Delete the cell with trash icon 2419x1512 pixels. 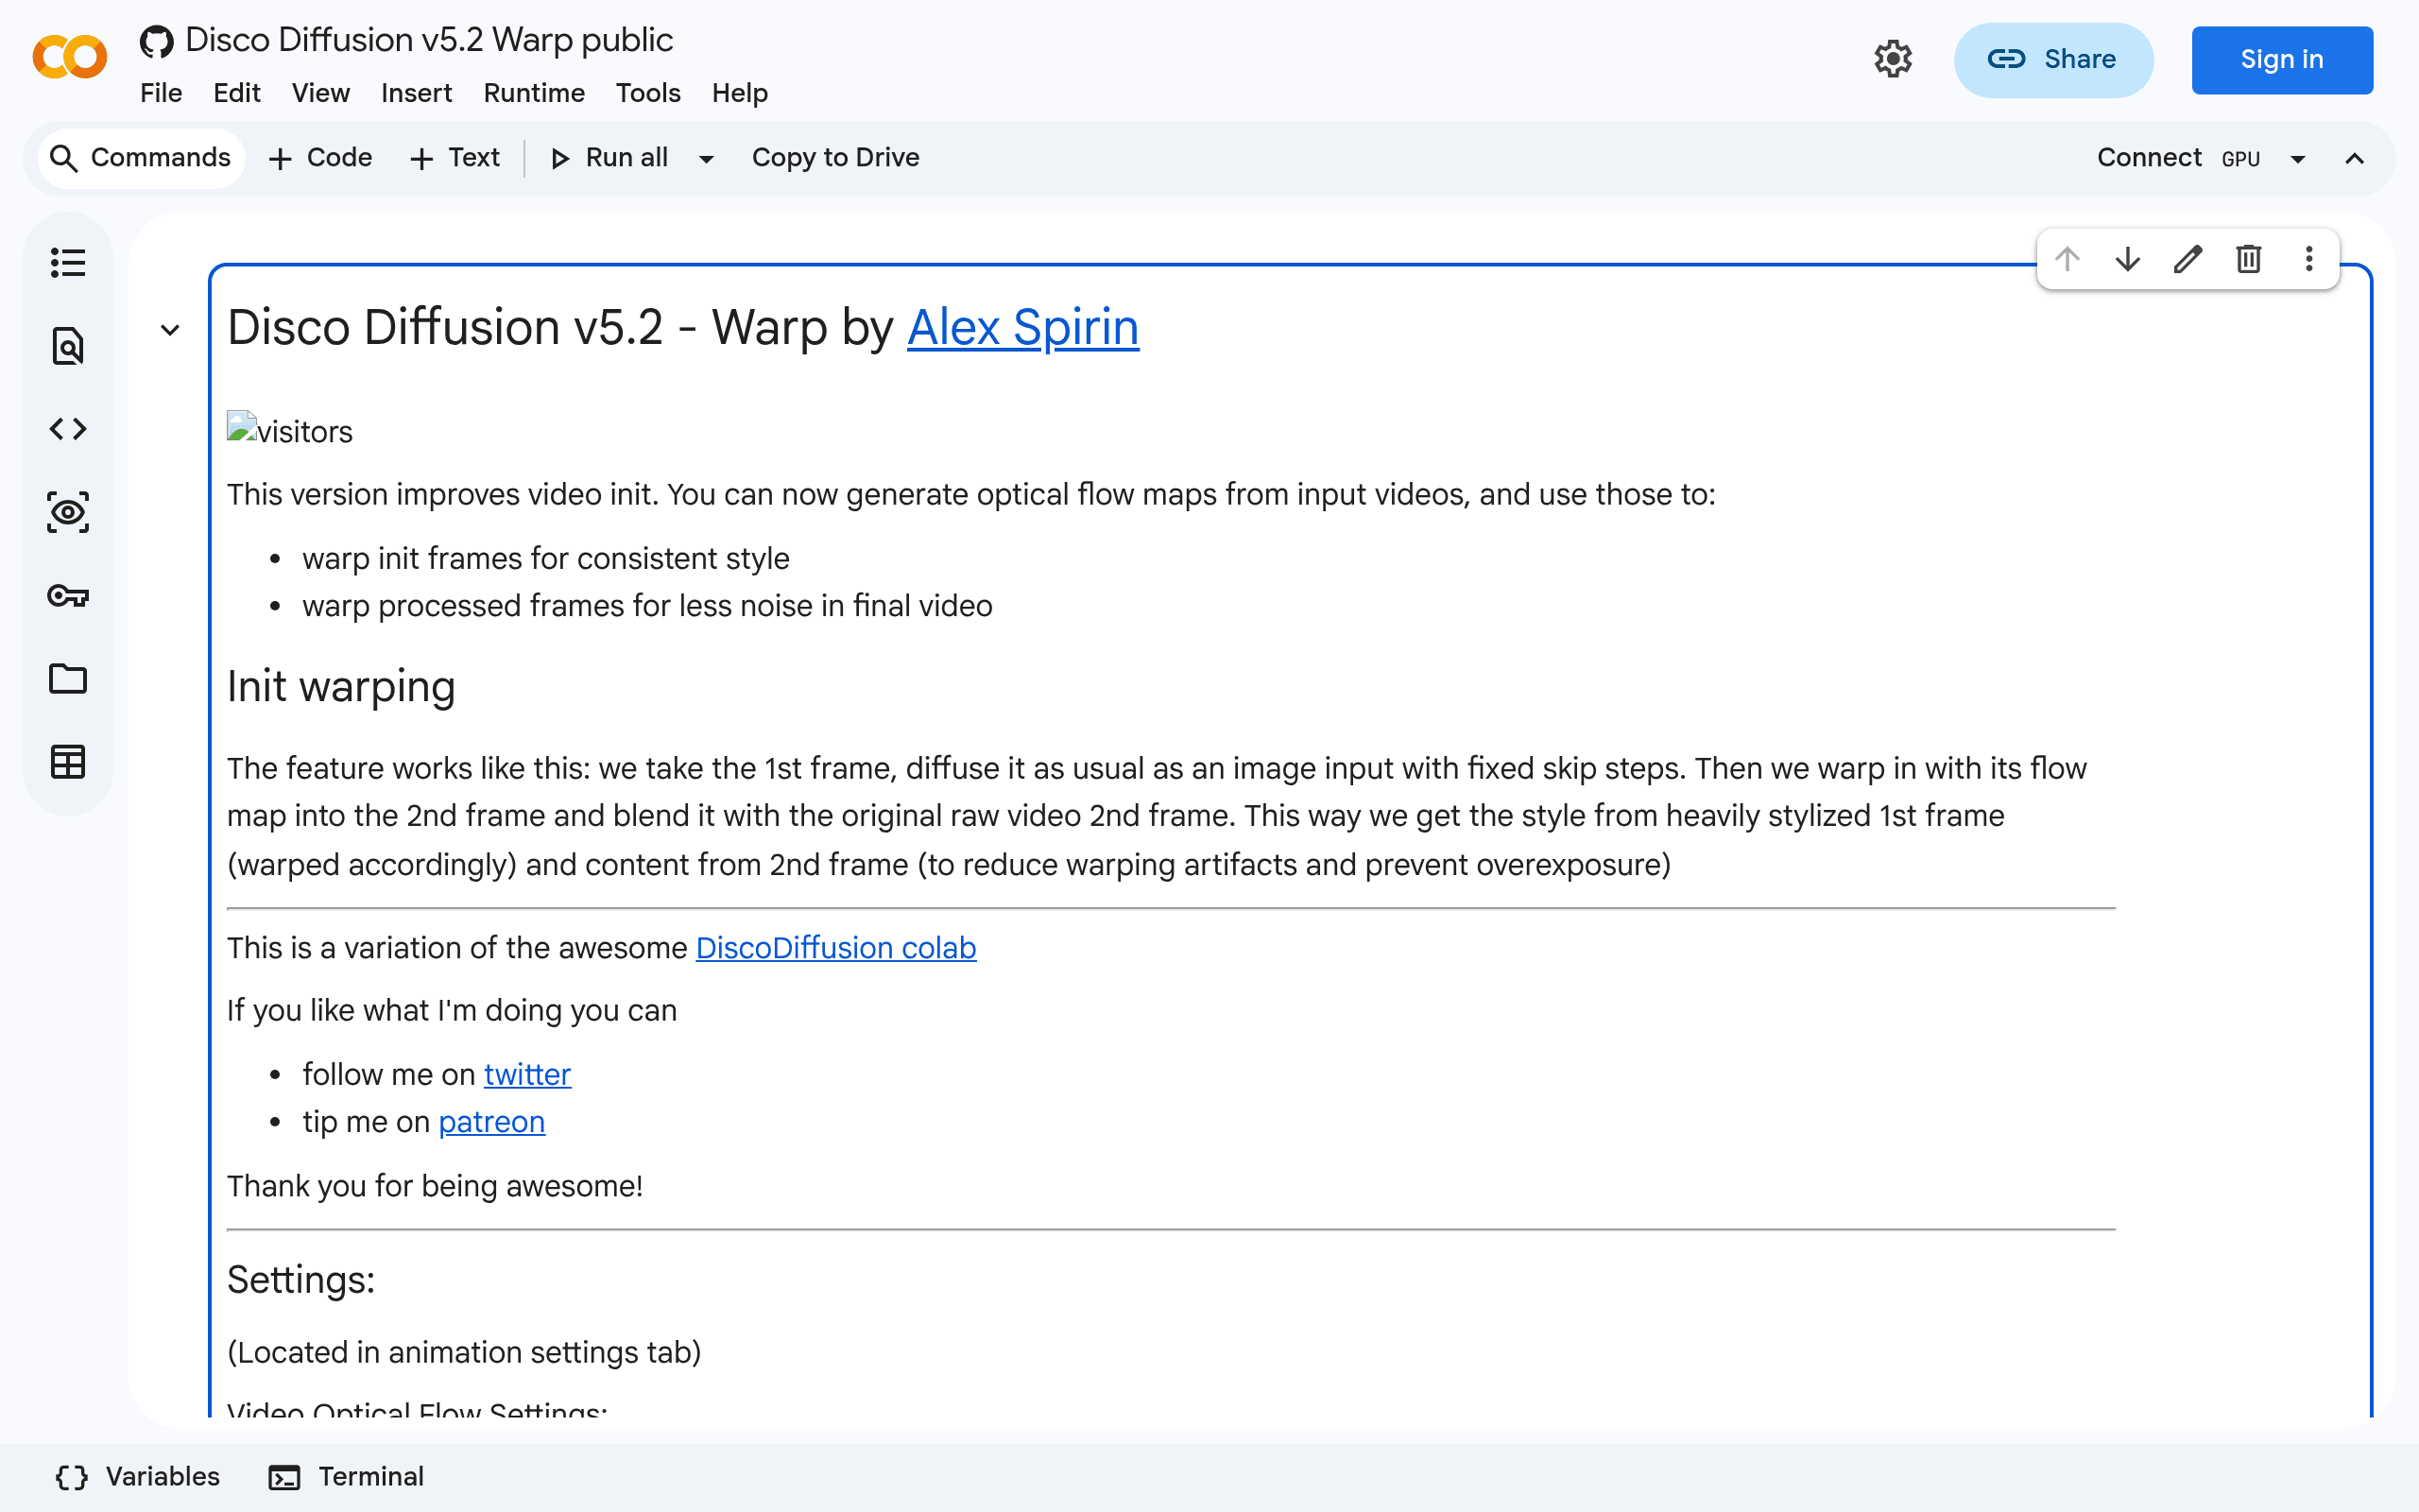pyautogui.click(x=2249, y=259)
